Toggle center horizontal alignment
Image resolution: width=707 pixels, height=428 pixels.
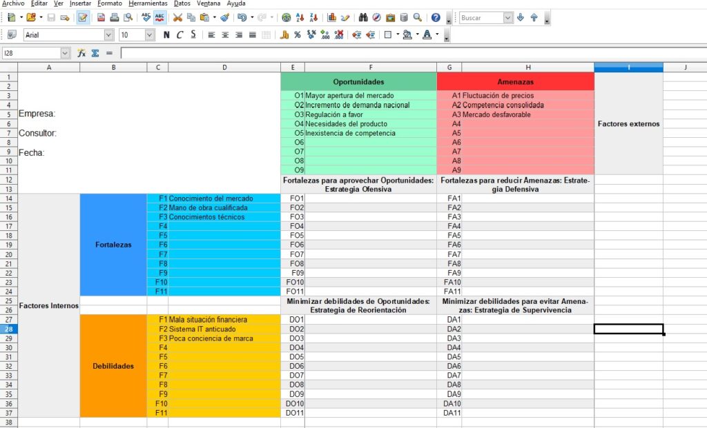click(x=225, y=34)
